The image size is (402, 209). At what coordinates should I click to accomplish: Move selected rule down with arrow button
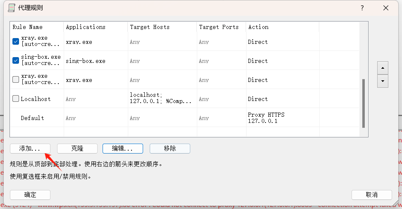pyautogui.click(x=383, y=81)
